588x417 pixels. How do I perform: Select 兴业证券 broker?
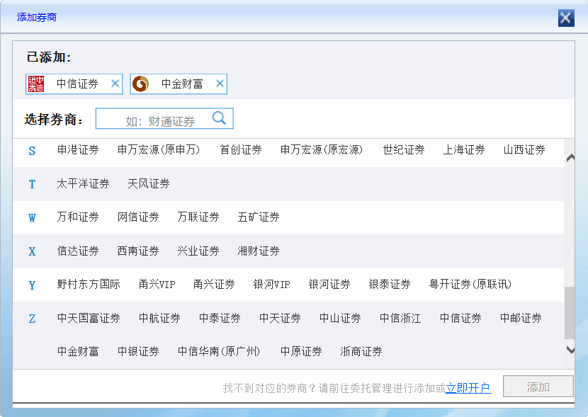pos(198,251)
